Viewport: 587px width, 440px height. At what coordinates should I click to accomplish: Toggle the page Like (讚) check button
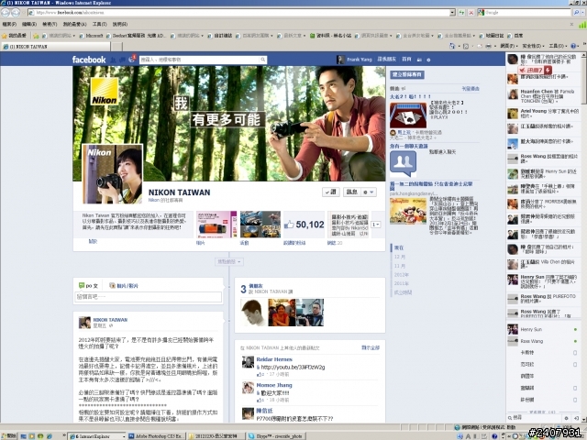[330, 192]
